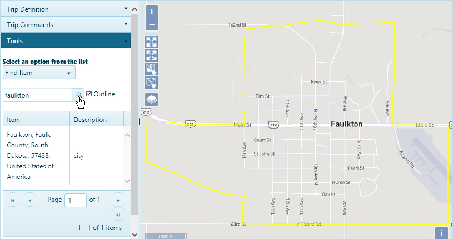Click the first expand-arrows map extent icon

pos(152,42)
